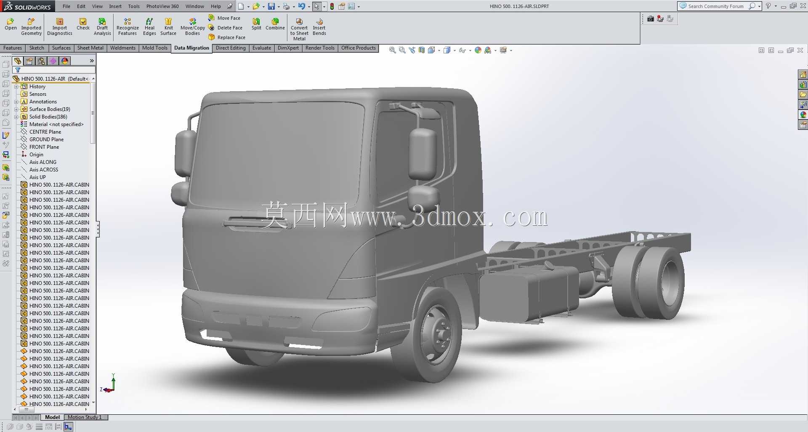808x432 pixels.
Task: Click the Import Diagnostics tool icon
Action: [x=60, y=21]
